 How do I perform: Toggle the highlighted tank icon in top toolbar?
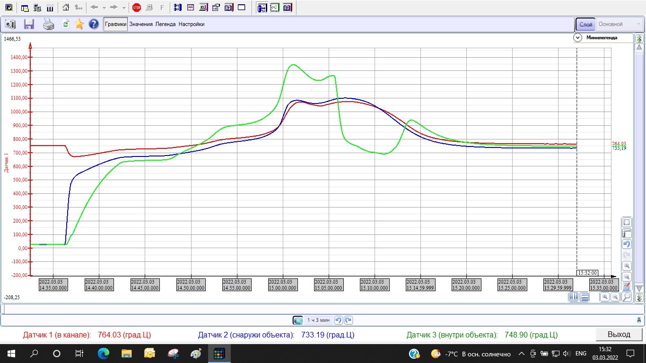pos(262,8)
